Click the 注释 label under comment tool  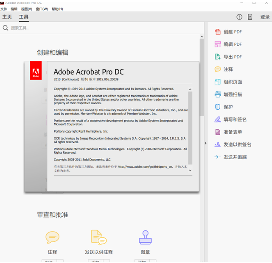(52, 252)
